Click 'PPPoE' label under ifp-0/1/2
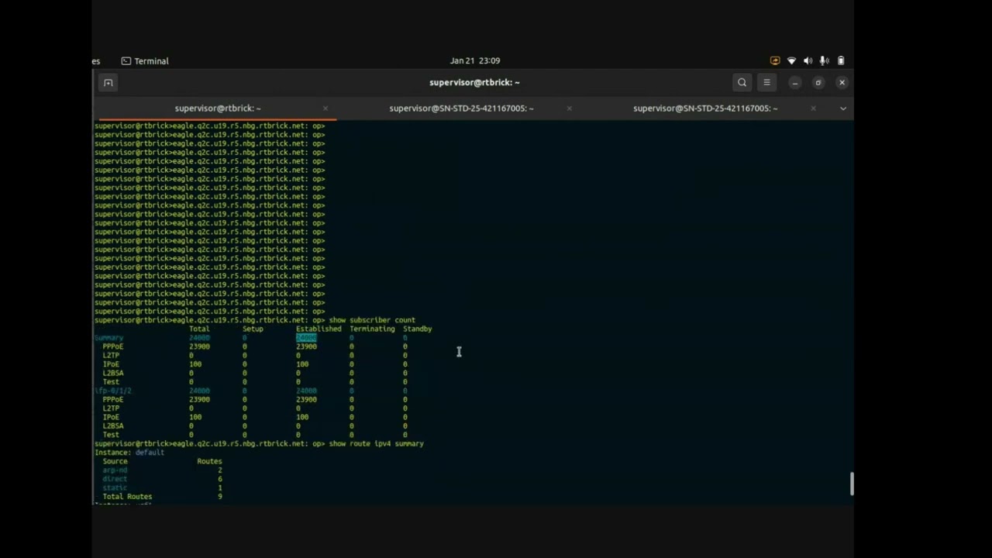Image resolution: width=992 pixels, height=558 pixels. coord(113,400)
